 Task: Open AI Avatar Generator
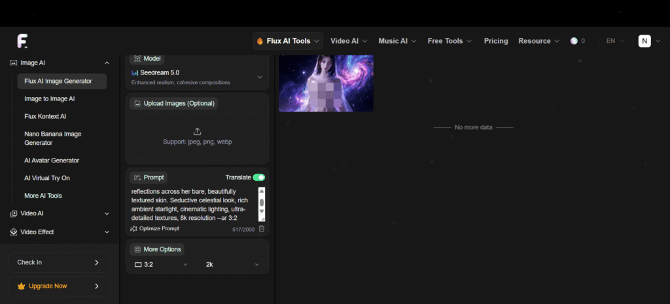(x=52, y=160)
